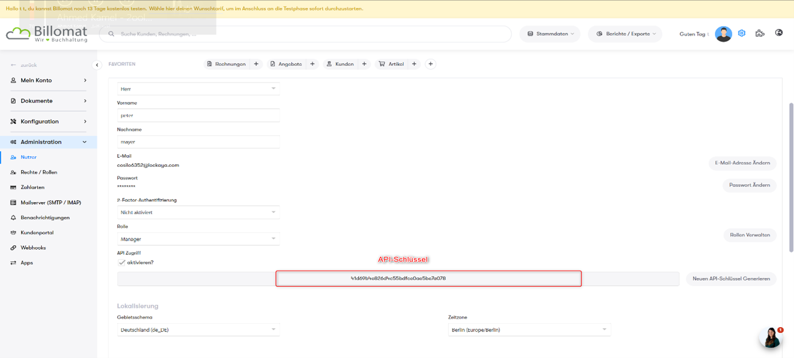794x358 pixels.
Task: Click Neuen API-Schlüssel Generieren button
Action: 731,278
